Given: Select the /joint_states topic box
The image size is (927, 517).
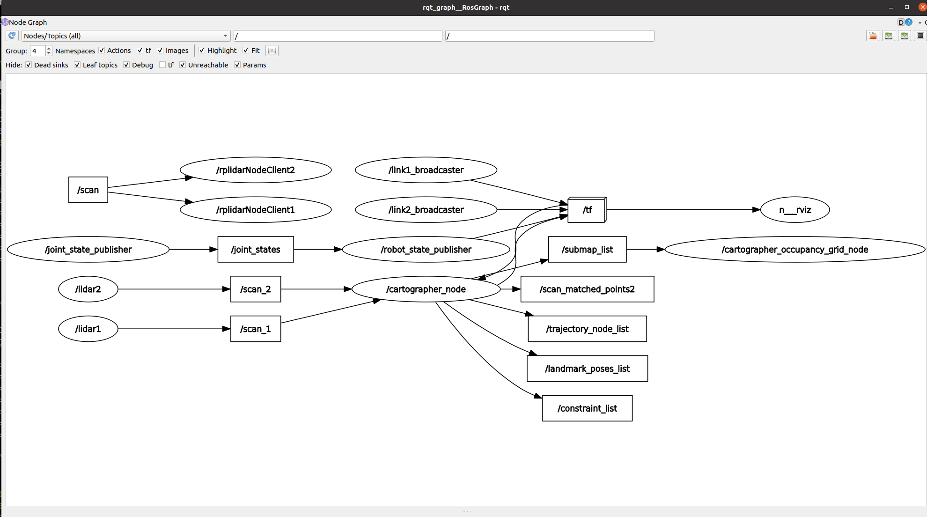Looking at the screenshot, I should click(x=256, y=250).
